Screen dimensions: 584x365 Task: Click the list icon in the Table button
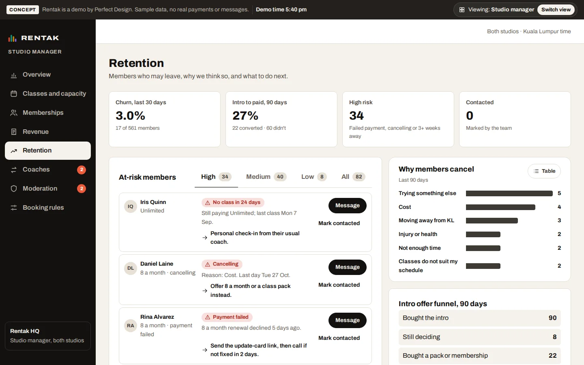536,171
